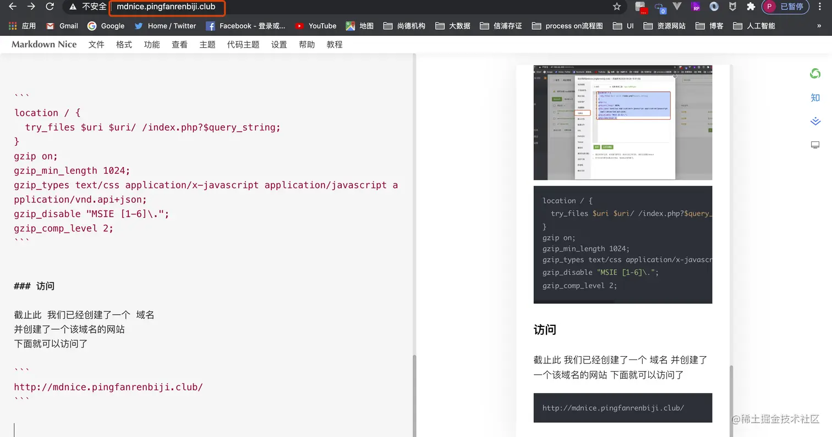Open the McAfee shield extension icon
832x437 pixels.
point(732,7)
